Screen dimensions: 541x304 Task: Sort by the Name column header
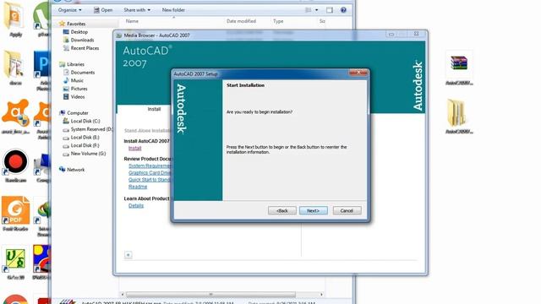pos(132,21)
